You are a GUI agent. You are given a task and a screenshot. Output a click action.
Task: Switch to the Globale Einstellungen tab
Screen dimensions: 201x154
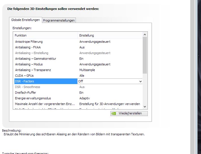click(x=25, y=20)
